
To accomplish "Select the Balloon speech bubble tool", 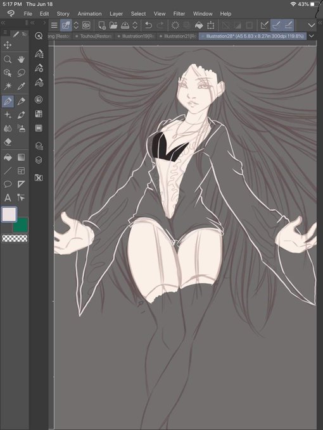I will (8, 184).
